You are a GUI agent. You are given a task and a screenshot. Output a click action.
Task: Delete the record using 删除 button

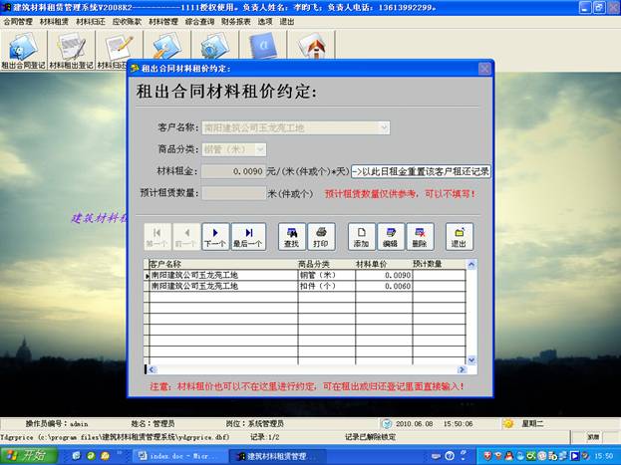point(419,236)
